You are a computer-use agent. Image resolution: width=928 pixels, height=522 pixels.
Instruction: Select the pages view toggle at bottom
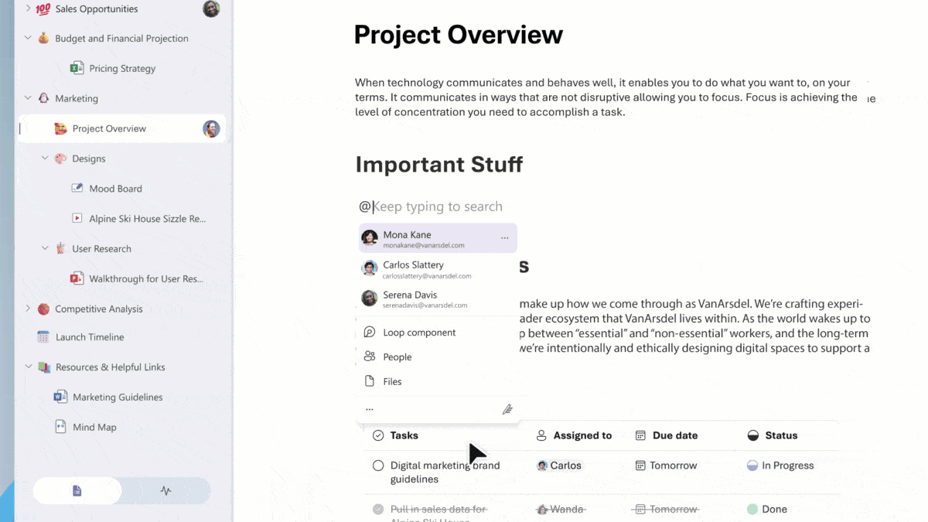[77, 490]
